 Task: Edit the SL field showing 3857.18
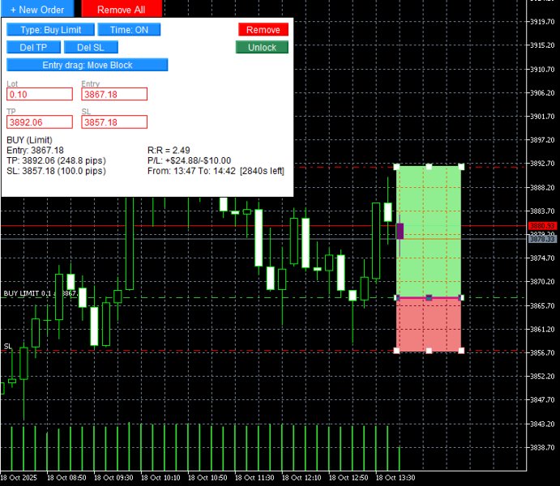(x=114, y=122)
